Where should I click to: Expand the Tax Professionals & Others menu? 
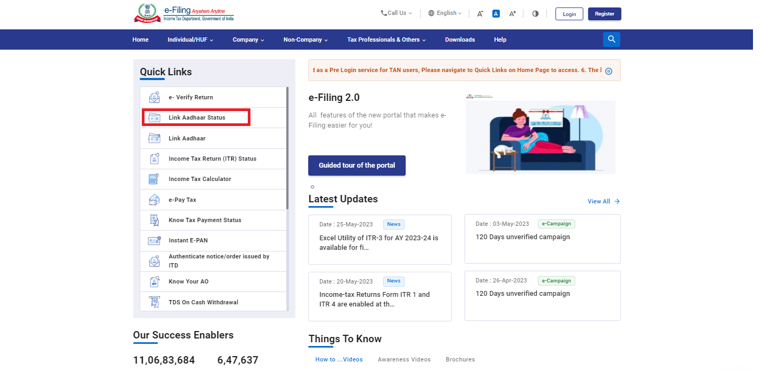coord(386,40)
